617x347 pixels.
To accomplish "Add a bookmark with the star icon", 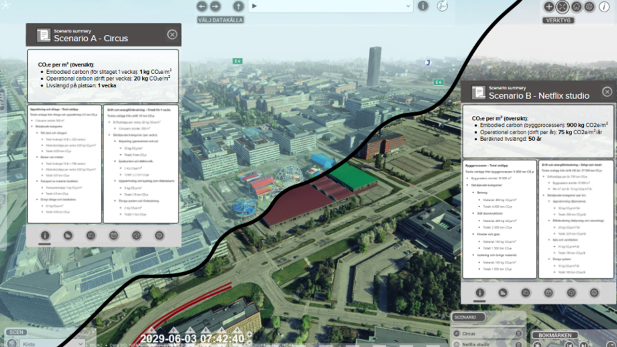I will click(537, 345).
